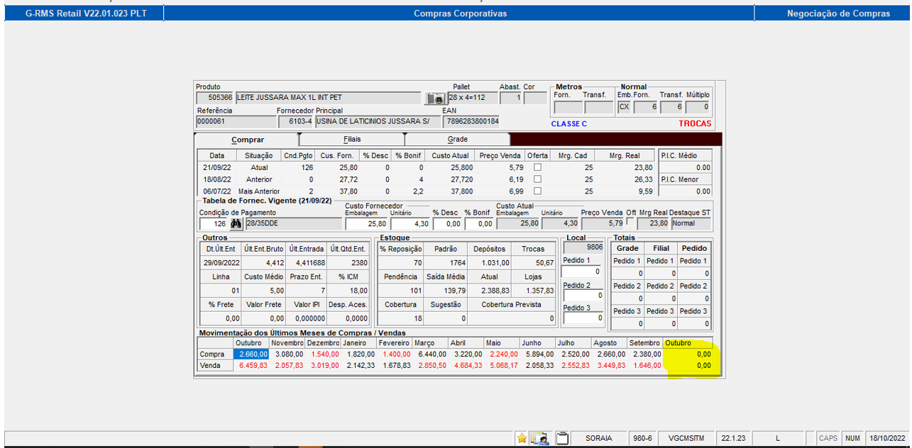Click the Mrg. Real column header
The width and height of the screenshot is (912, 448).
tap(623, 155)
